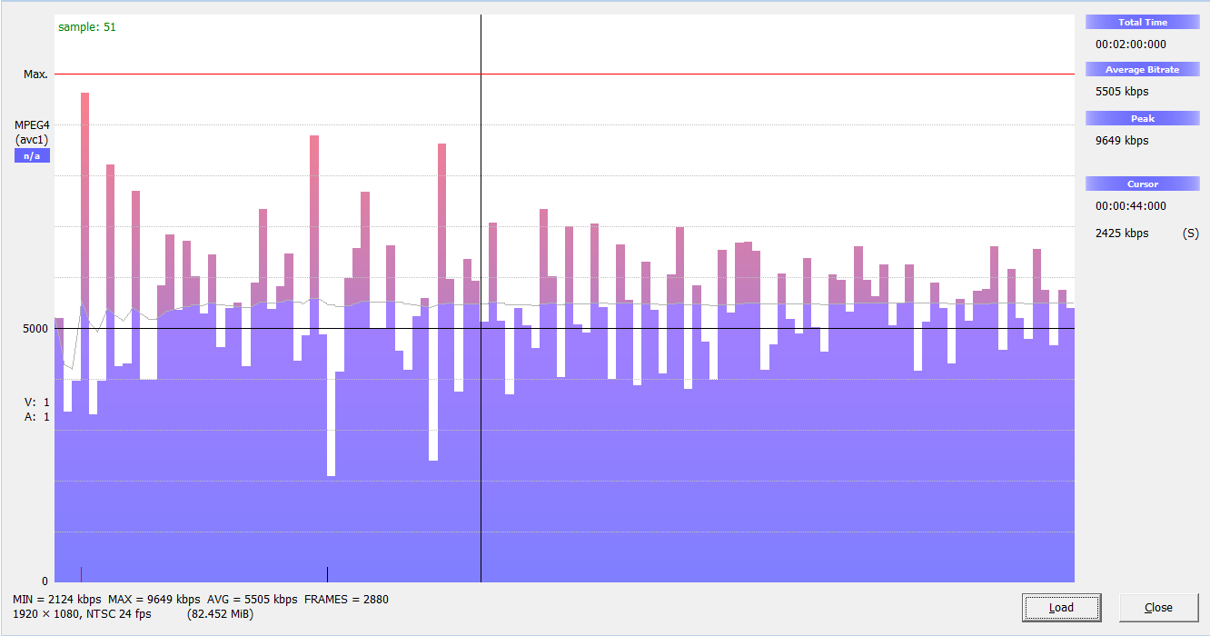Click AVG = 5505 kbps status text
The height and width of the screenshot is (636, 1210).
click(x=253, y=599)
